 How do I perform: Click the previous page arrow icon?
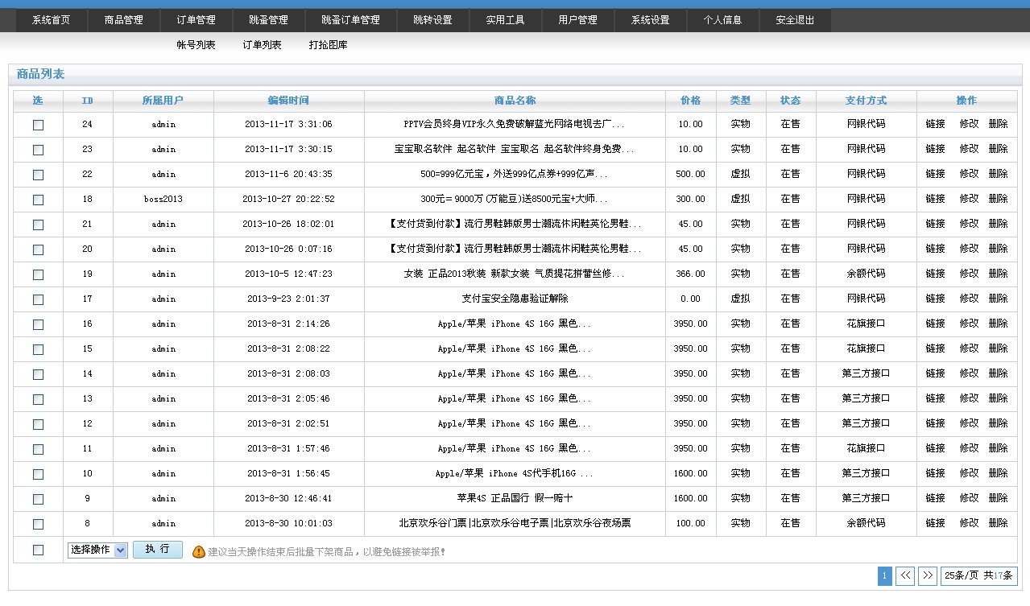905,576
